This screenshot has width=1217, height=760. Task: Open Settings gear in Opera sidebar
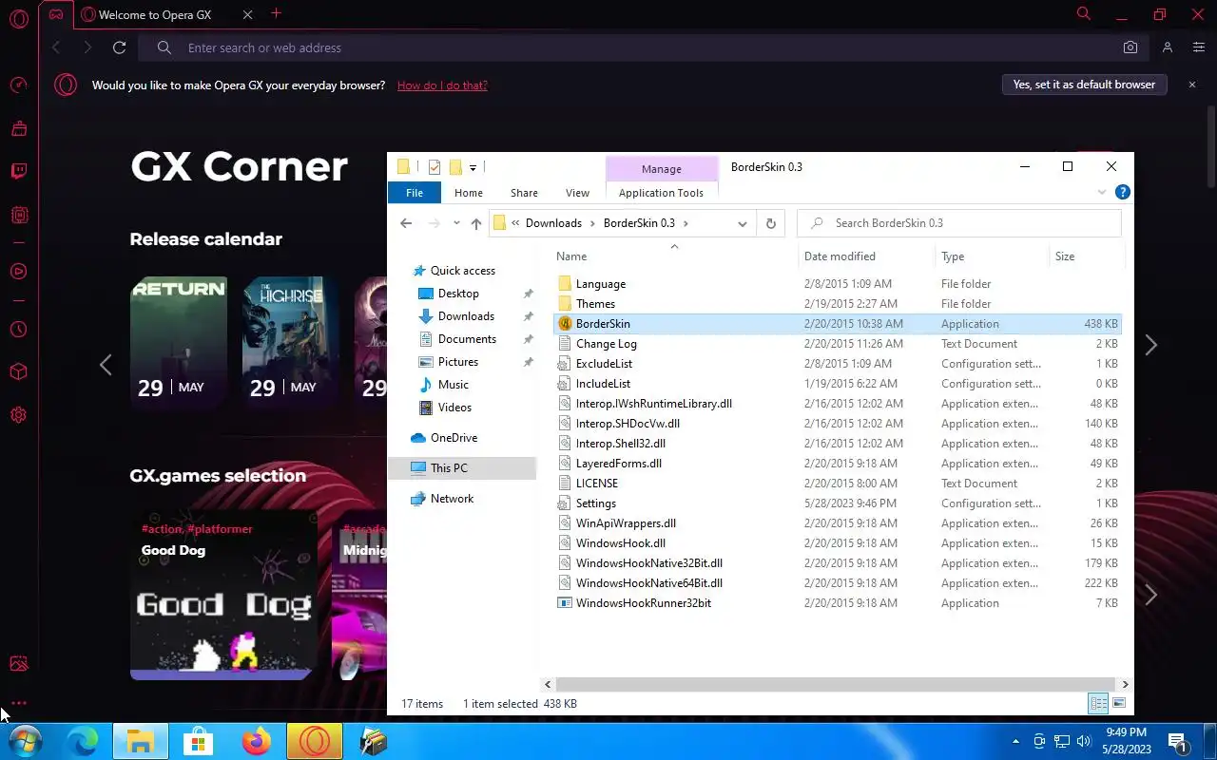18,415
